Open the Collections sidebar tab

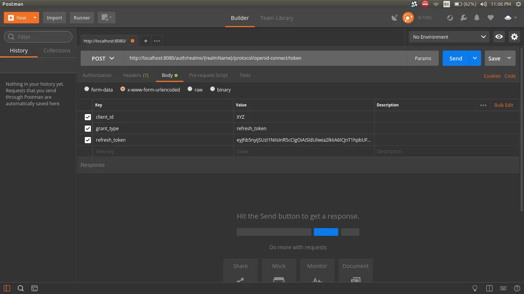tap(57, 51)
